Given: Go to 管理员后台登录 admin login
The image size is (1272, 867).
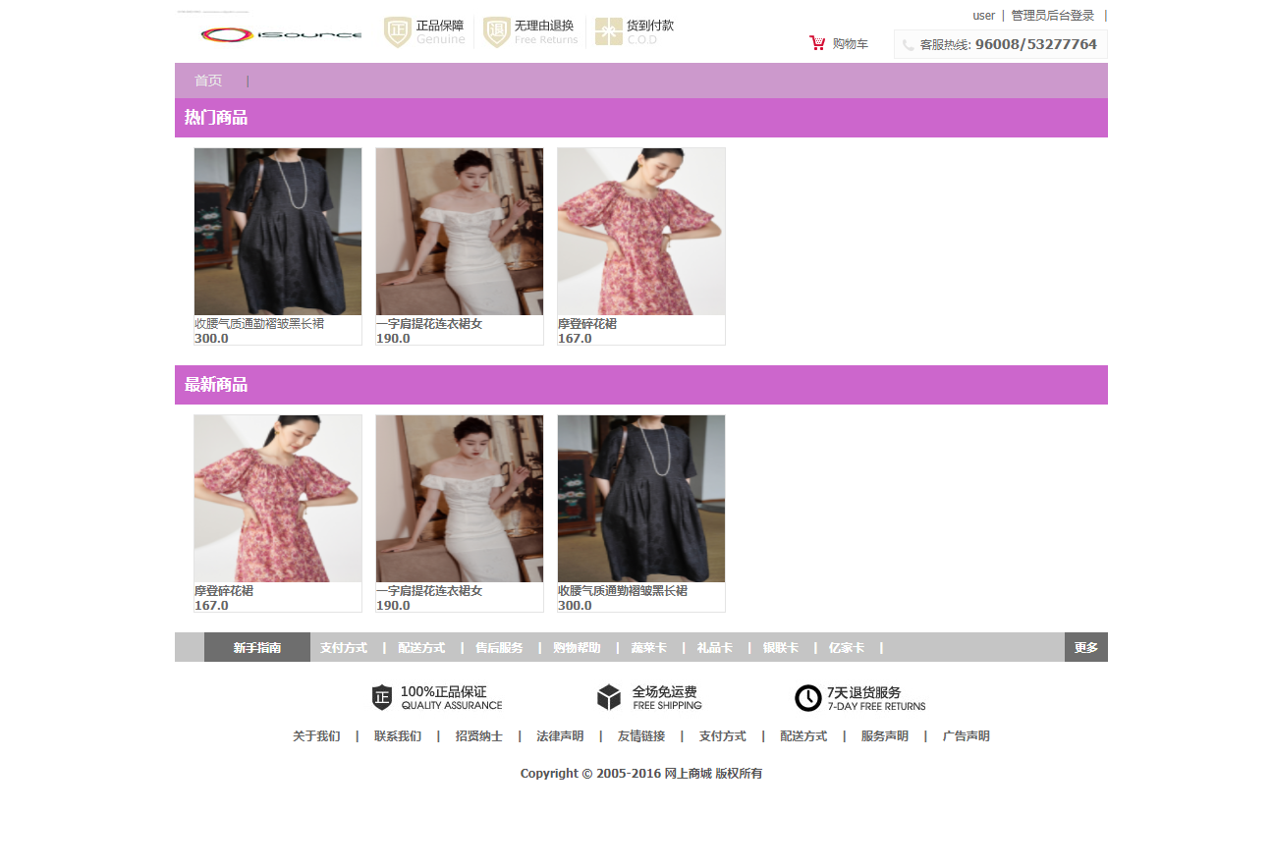Looking at the screenshot, I should 1052,16.
